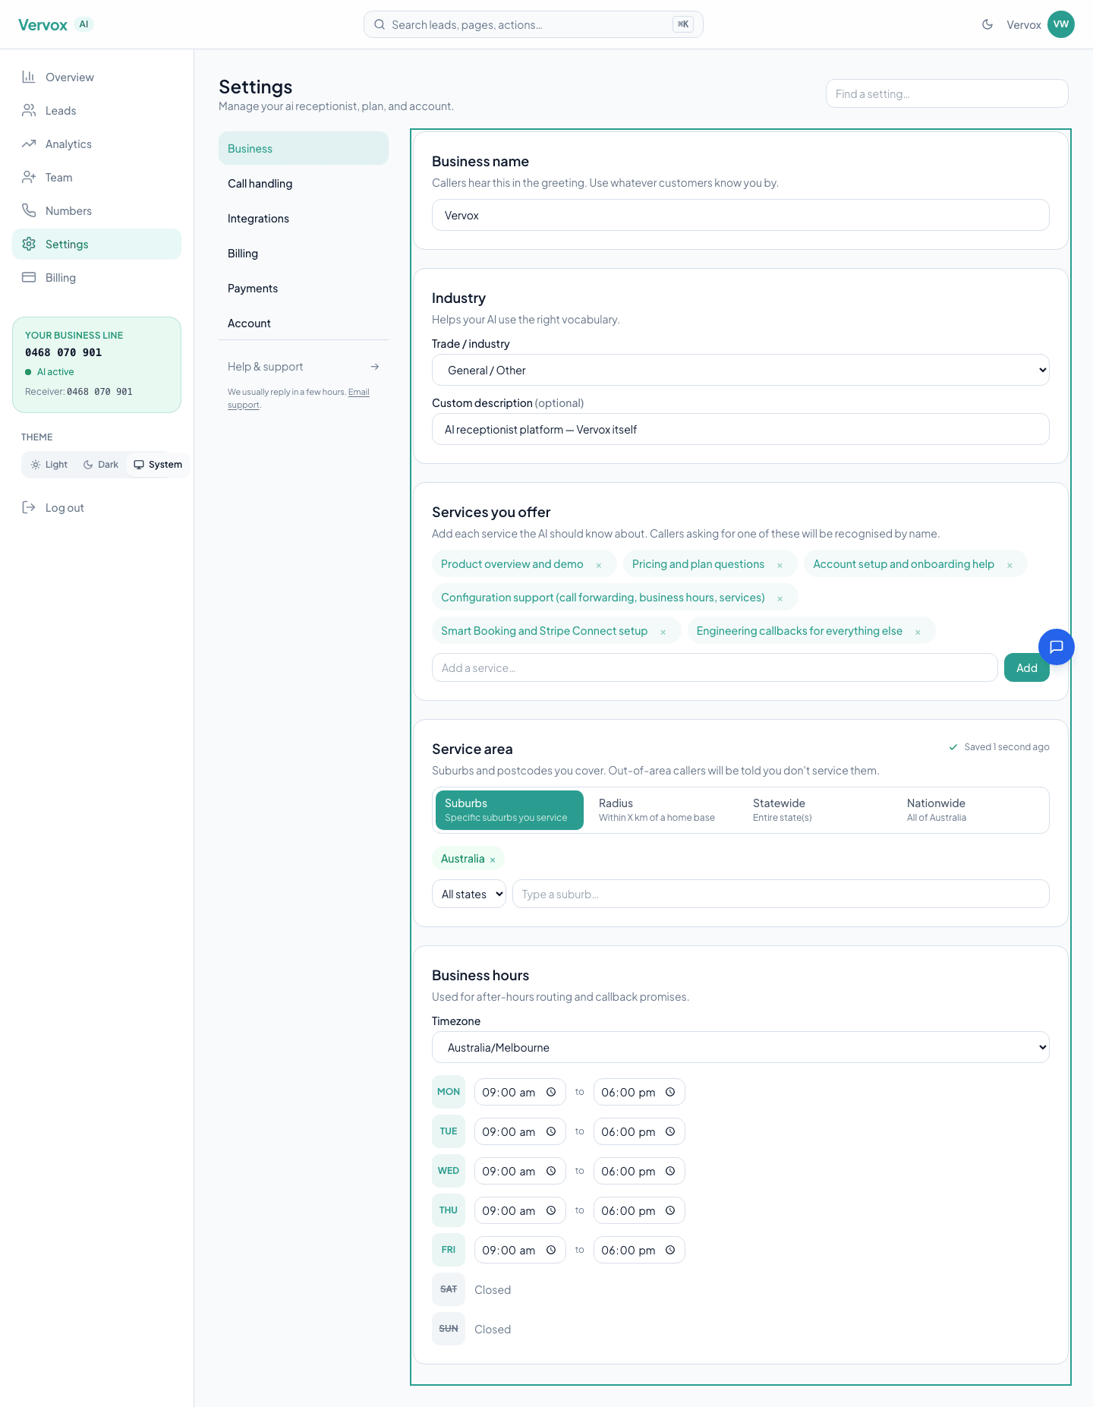Open the All states dropdown
The width and height of the screenshot is (1093, 1407).
[469, 894]
